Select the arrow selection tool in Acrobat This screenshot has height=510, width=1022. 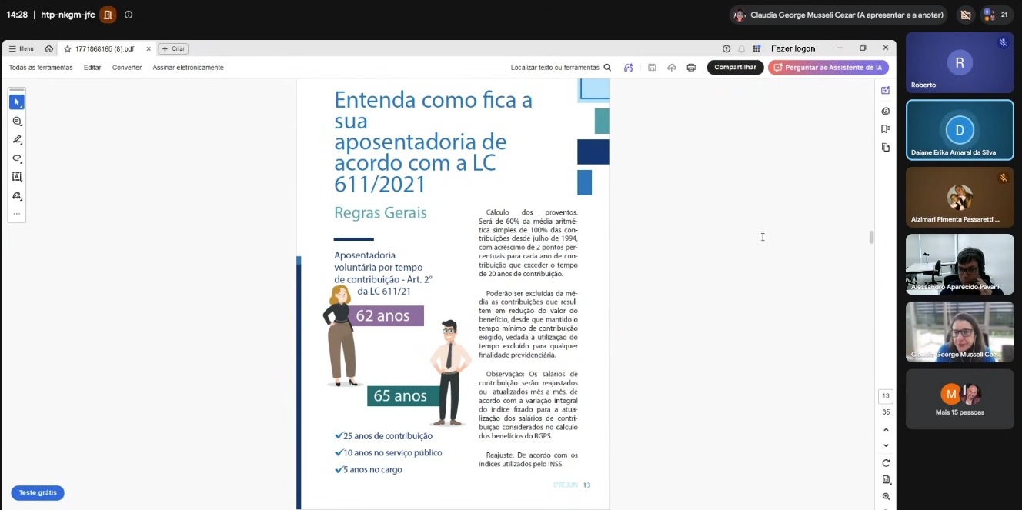tap(16, 102)
